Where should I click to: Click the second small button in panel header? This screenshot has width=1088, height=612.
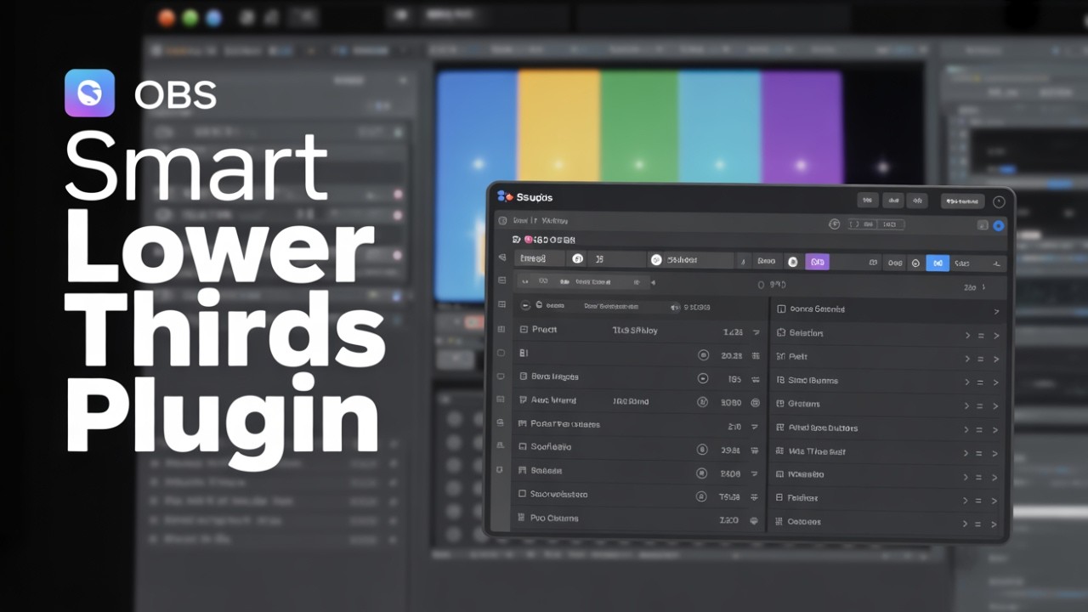[892, 201]
